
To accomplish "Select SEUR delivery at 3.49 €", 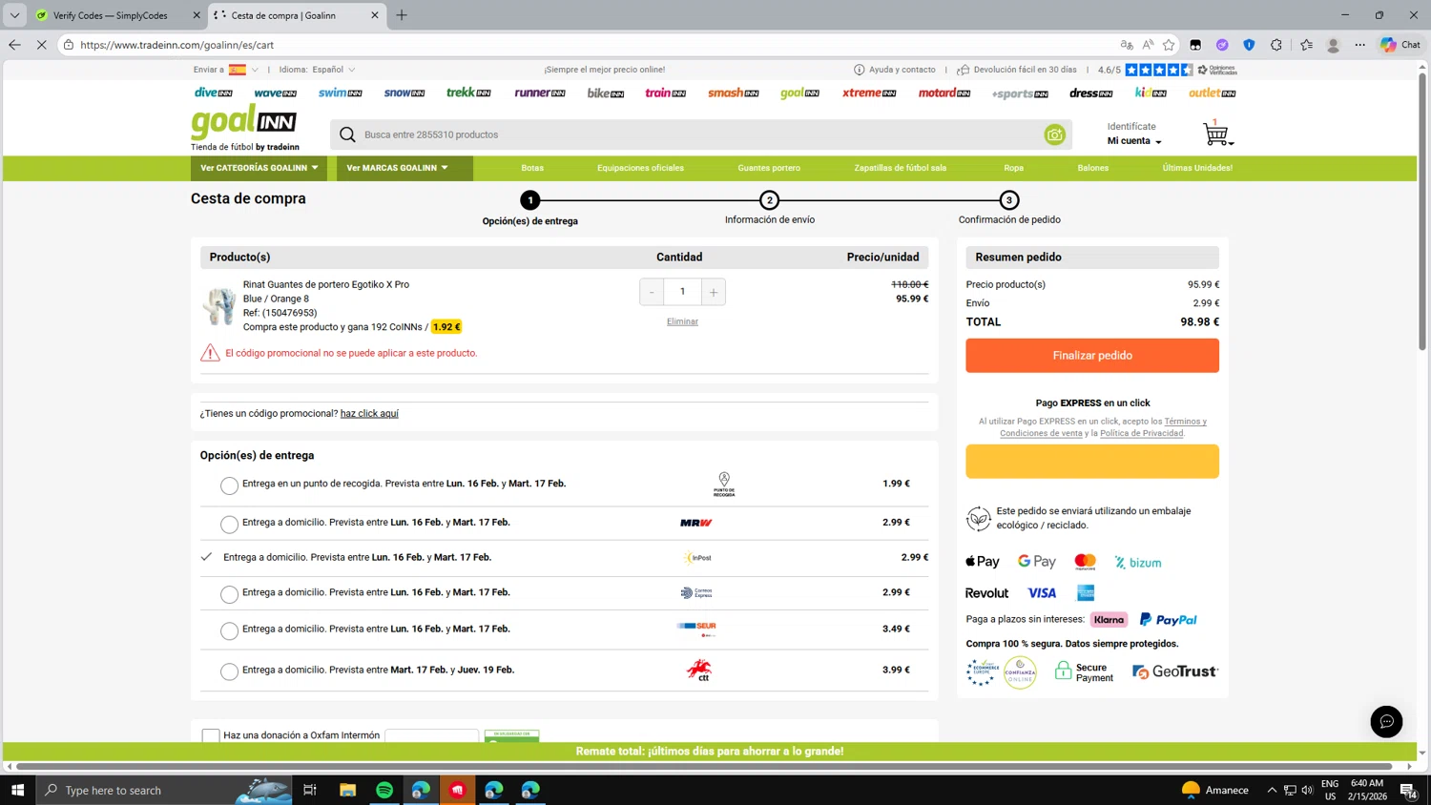I will coord(229,631).
